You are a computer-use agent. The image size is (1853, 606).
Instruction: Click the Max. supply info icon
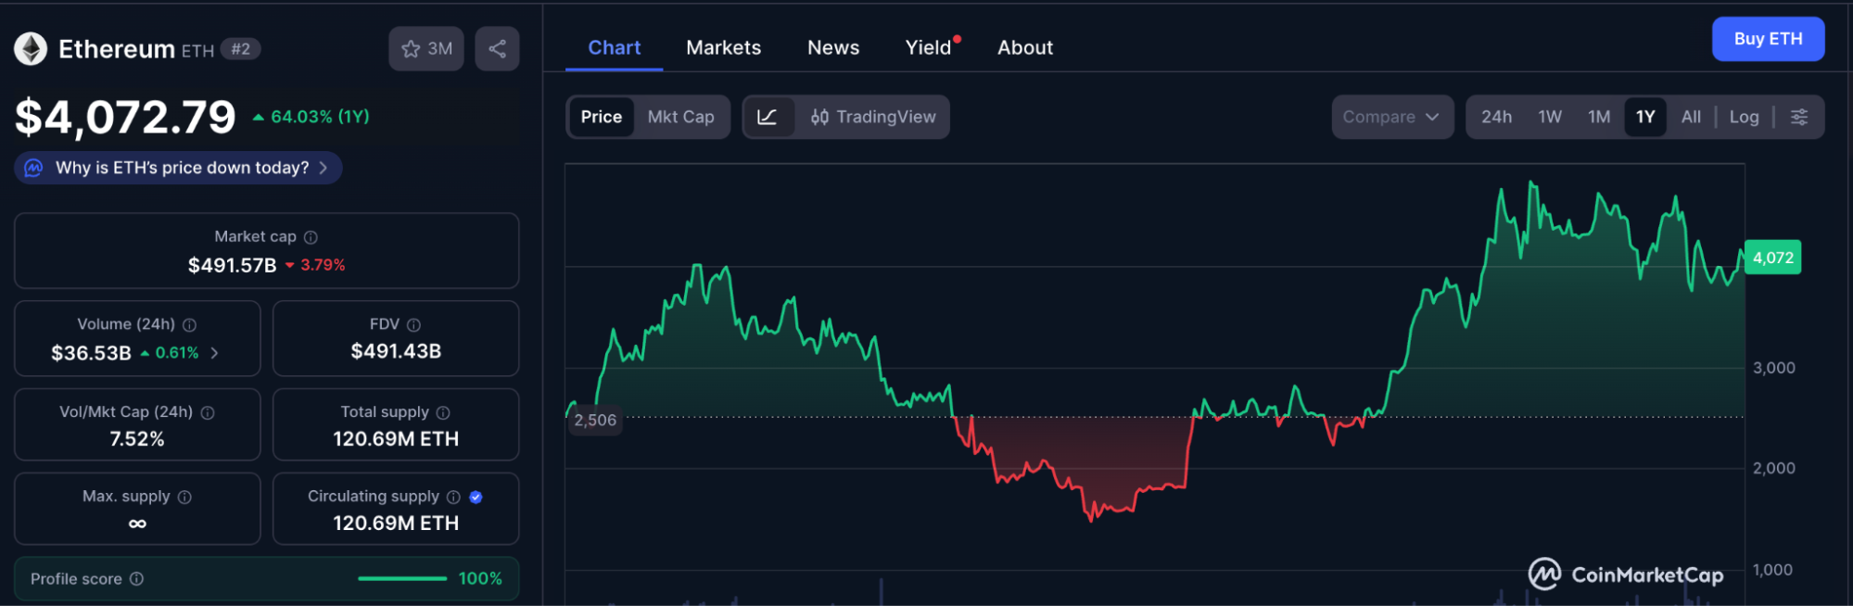pyautogui.click(x=184, y=498)
